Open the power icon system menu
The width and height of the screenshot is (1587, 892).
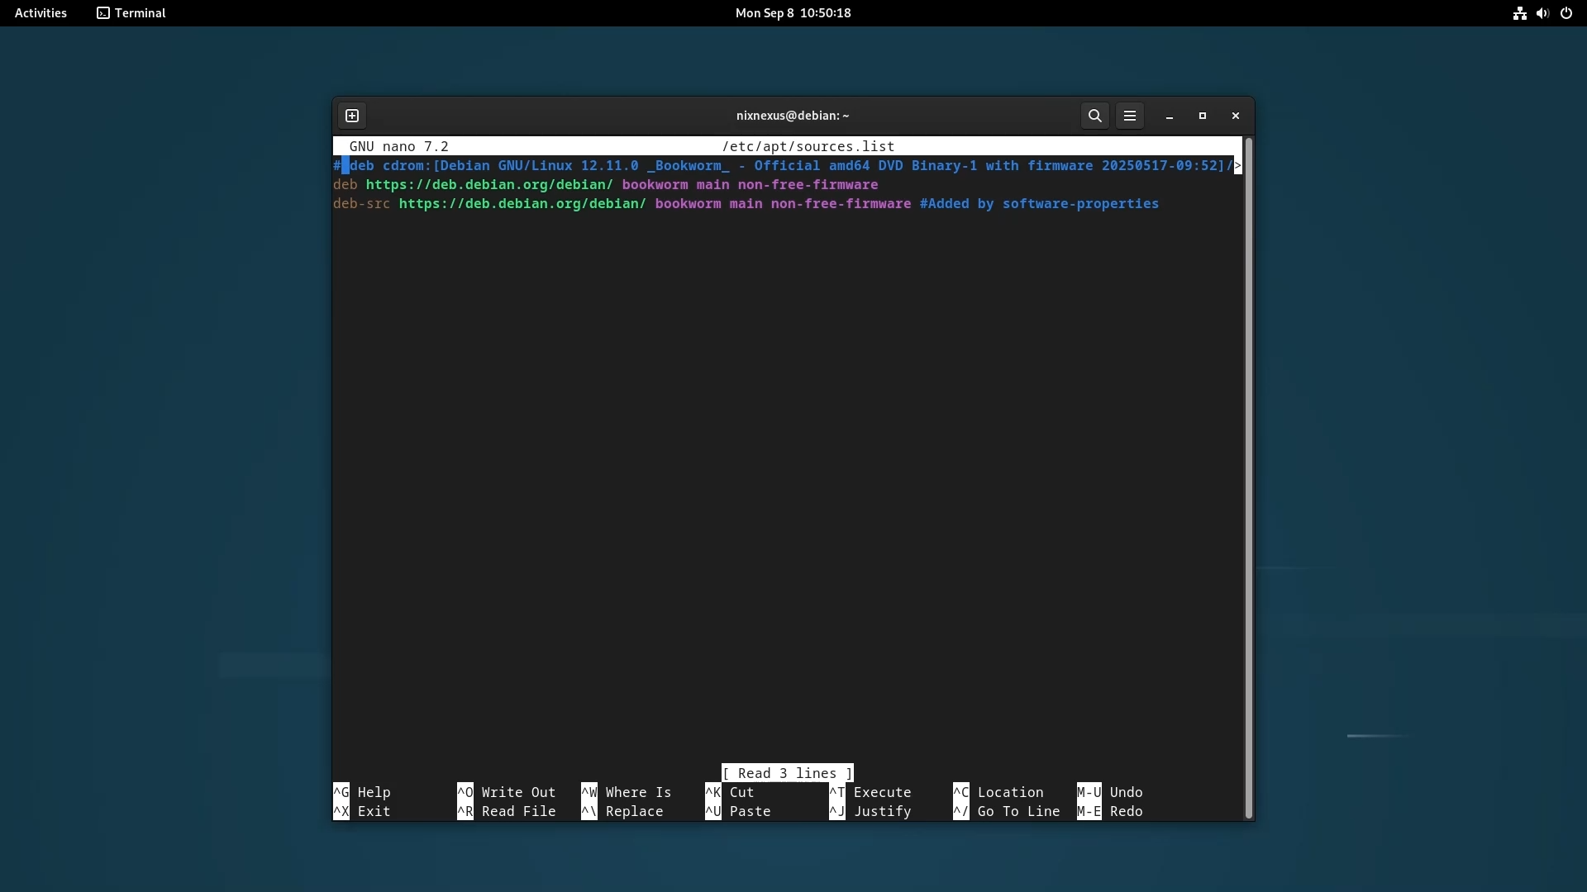point(1566,13)
